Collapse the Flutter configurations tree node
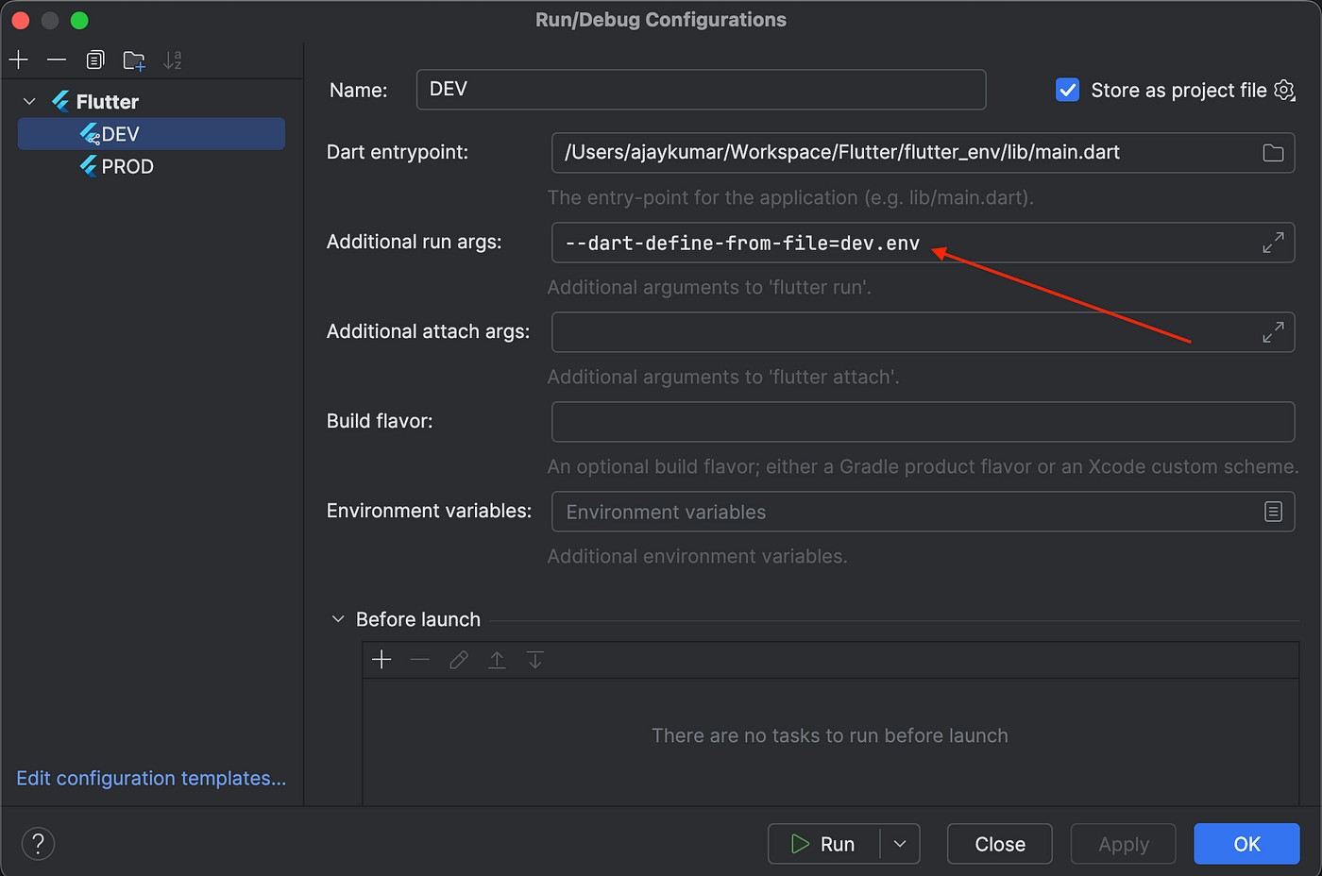Viewport: 1322px width, 876px height. (x=30, y=101)
